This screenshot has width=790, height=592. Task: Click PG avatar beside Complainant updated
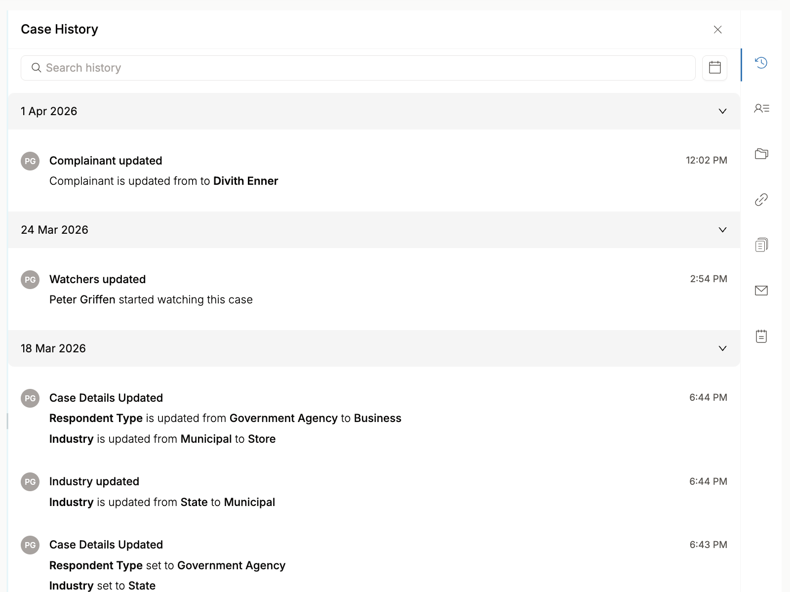coord(30,161)
